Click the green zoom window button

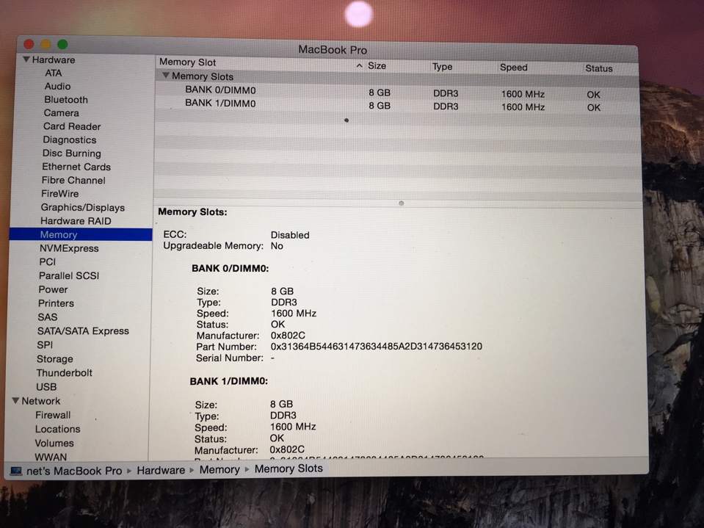point(62,45)
